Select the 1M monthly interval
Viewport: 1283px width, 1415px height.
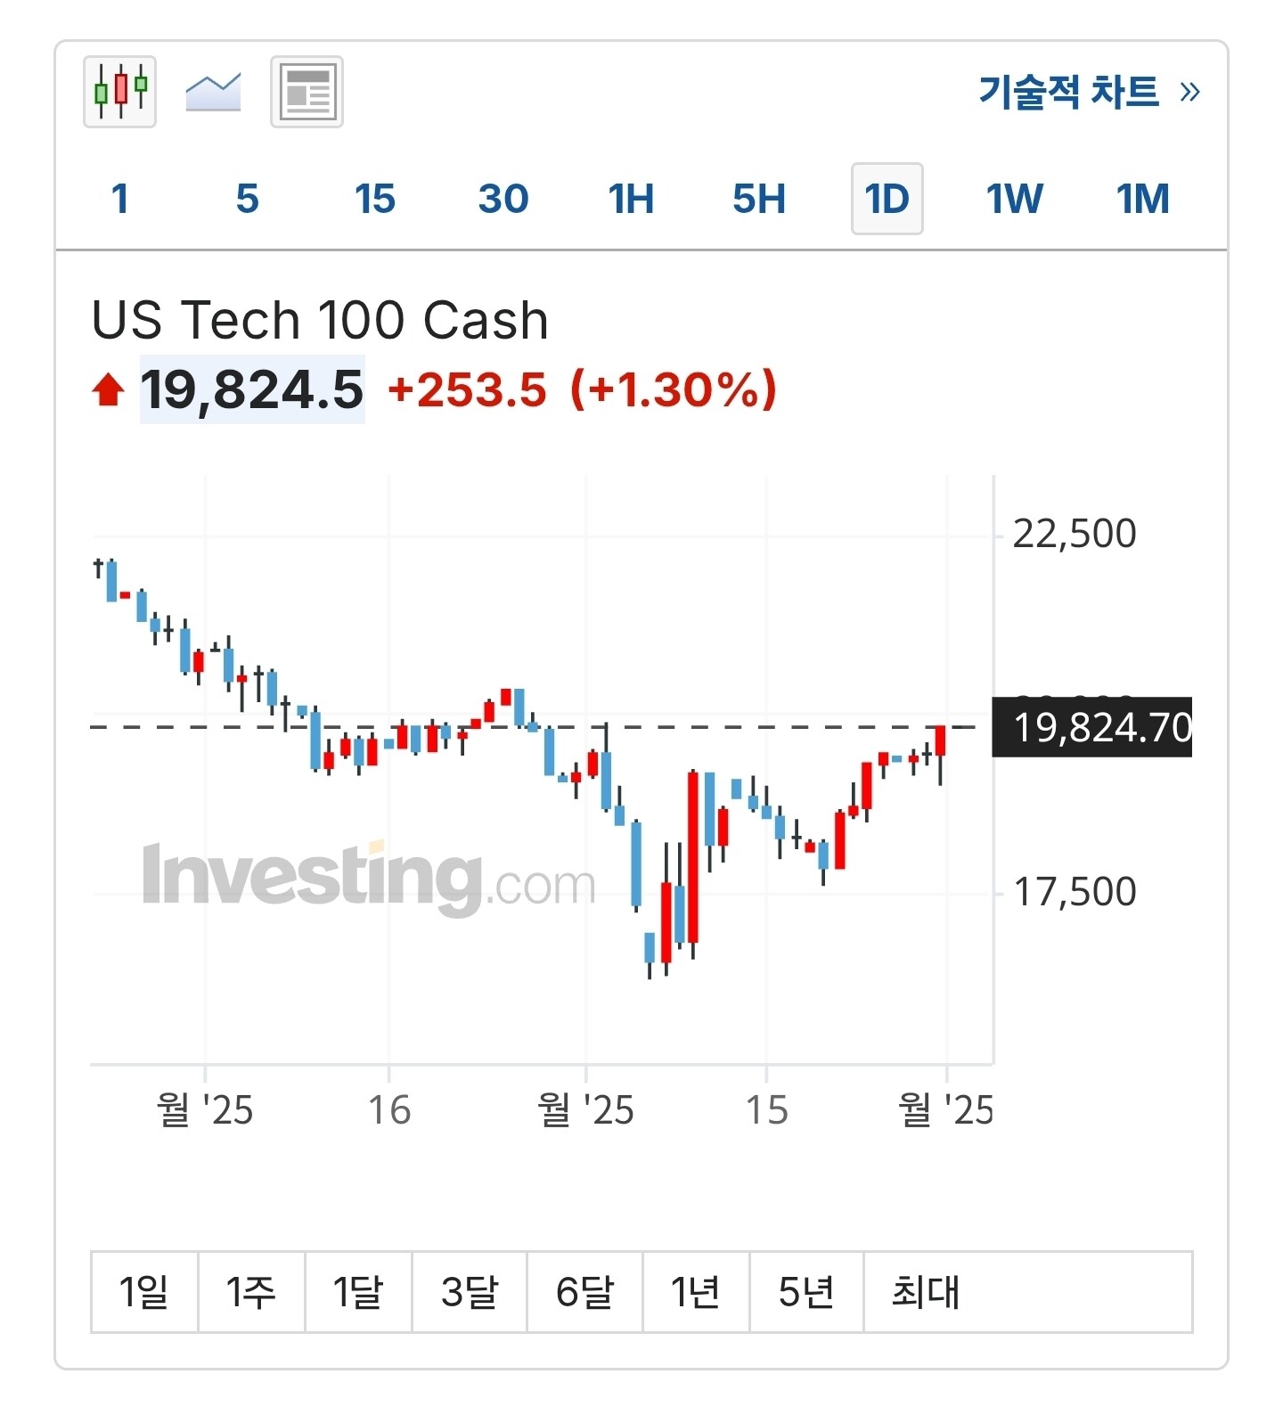point(1142,199)
